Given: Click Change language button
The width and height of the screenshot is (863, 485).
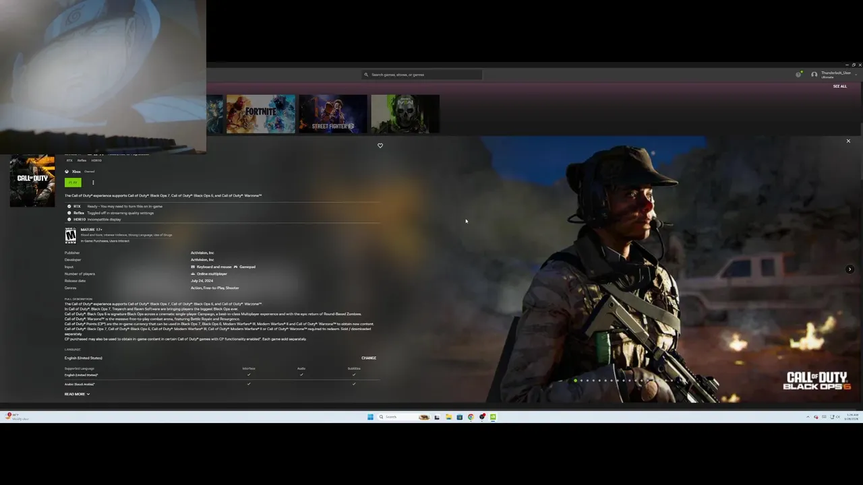Looking at the screenshot, I should [369, 358].
